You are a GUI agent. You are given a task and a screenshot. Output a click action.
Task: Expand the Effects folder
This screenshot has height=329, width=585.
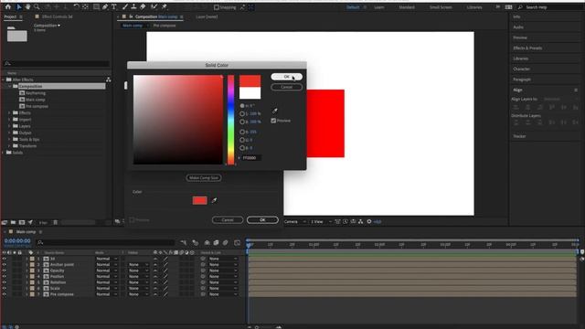coord(10,112)
